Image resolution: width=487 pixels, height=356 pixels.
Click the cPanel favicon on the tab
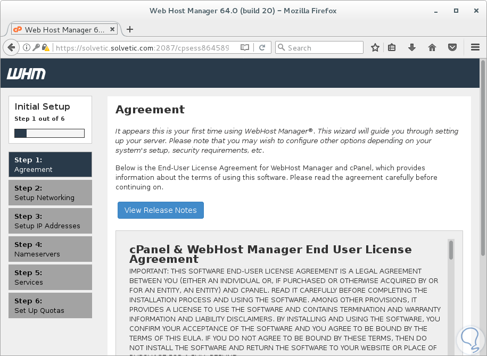18,29
